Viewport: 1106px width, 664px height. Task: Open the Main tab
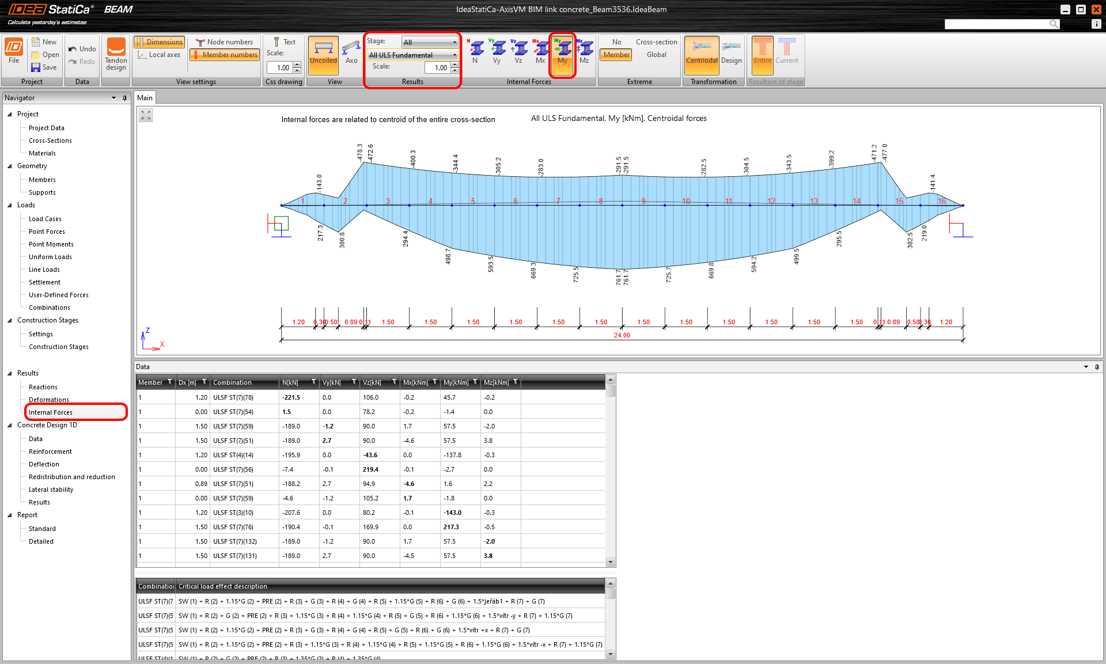click(x=145, y=98)
